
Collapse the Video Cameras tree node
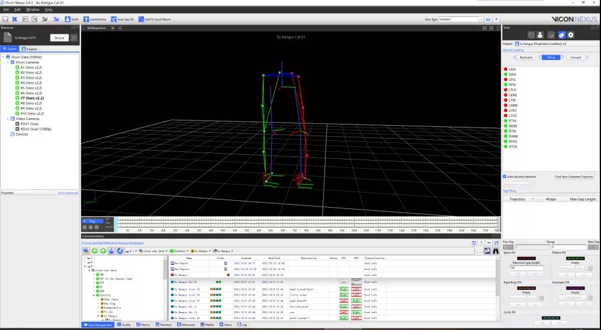(8, 119)
